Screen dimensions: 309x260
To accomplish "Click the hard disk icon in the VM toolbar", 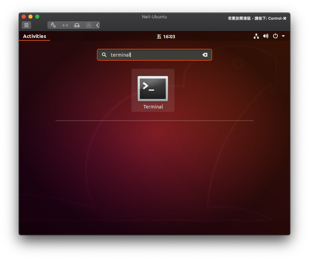I will click(x=77, y=25).
